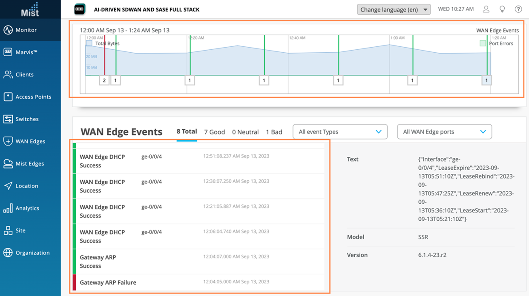Switch to the 1 Bad events tab
The width and height of the screenshot is (529, 296).
tap(274, 132)
